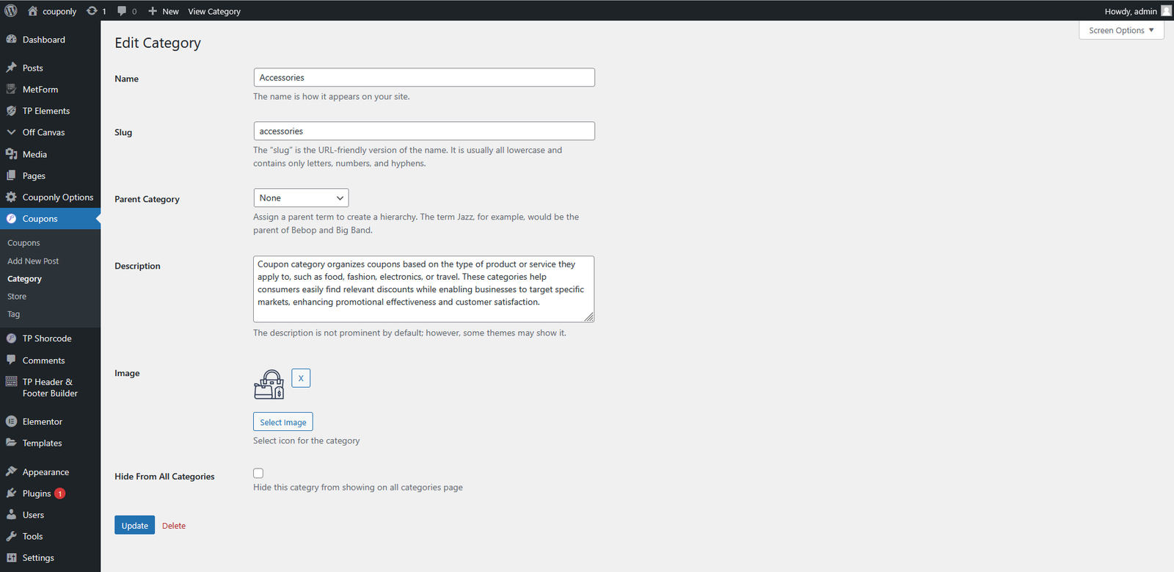Open the updates icon in admin bar
This screenshot has height=572, width=1174.
tap(92, 11)
